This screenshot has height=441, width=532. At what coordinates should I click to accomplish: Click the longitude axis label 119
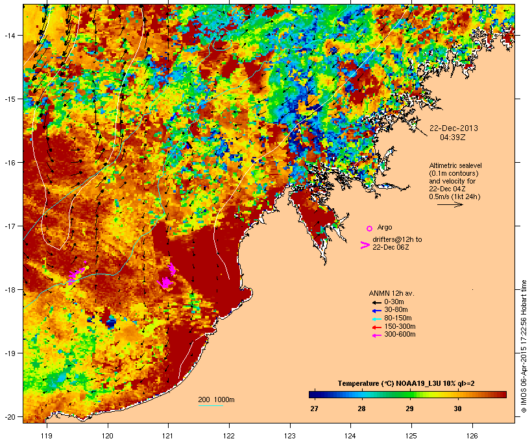[x=47, y=436]
